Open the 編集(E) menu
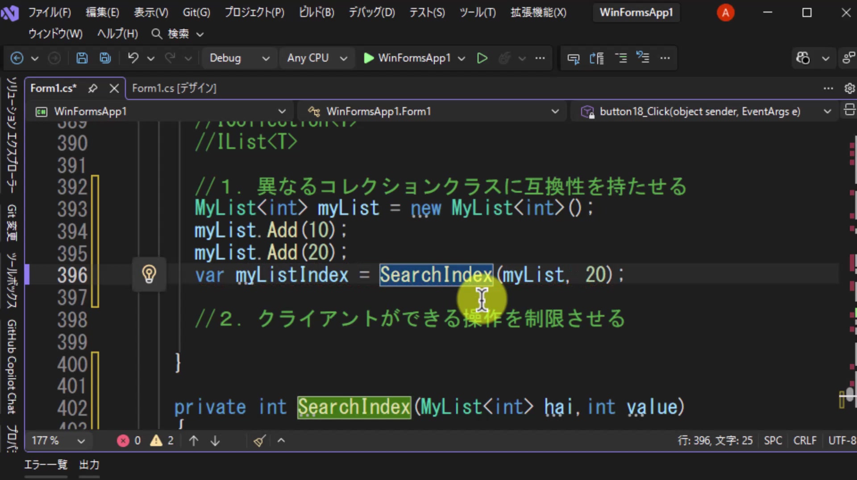 [102, 12]
